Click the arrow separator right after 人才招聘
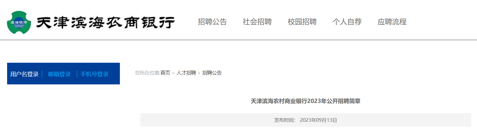Image resolution: width=477 pixels, height=132 pixels. click(x=199, y=73)
